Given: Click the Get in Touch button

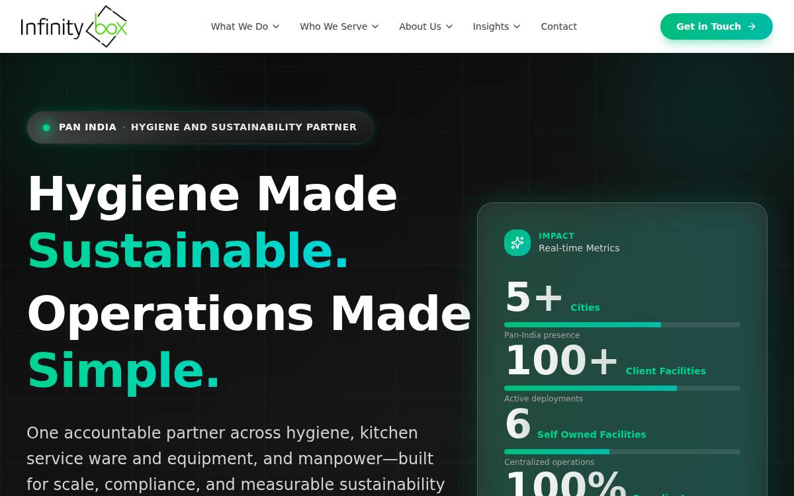Looking at the screenshot, I should 716,26.
